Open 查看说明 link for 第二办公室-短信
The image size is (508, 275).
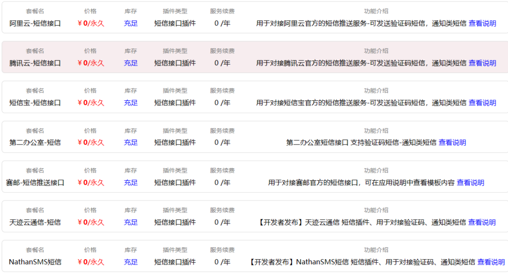(452, 142)
